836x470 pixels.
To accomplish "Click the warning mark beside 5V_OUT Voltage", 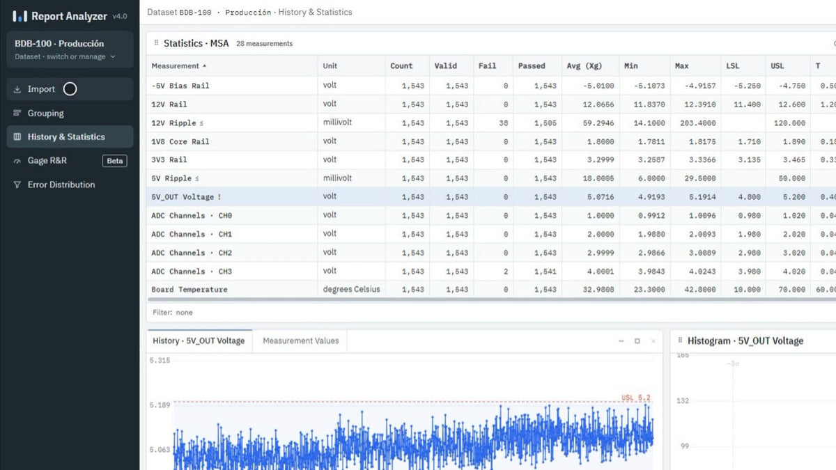I will pos(219,197).
